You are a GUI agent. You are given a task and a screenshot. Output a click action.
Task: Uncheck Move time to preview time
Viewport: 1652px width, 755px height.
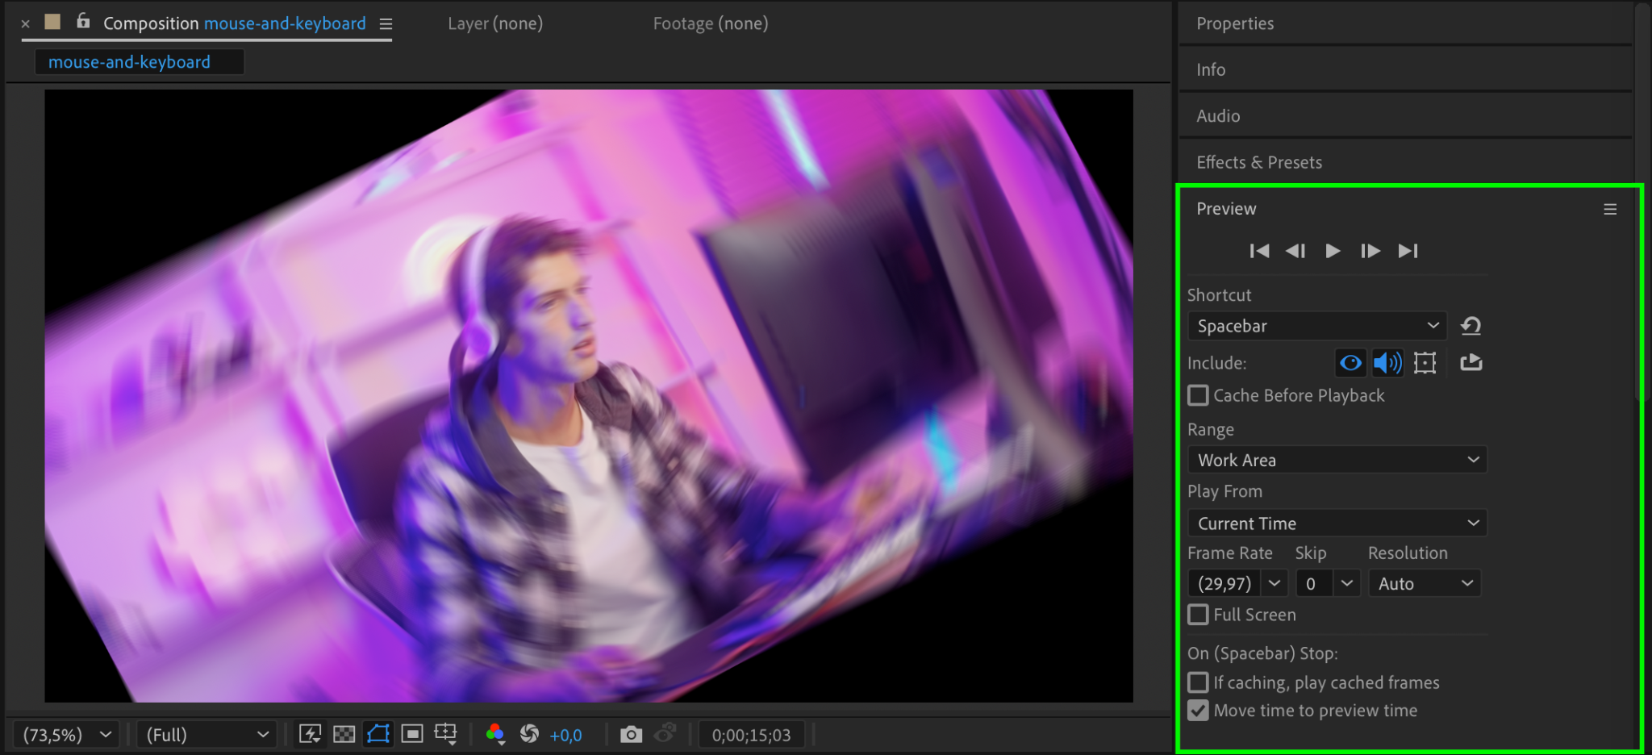1199,711
